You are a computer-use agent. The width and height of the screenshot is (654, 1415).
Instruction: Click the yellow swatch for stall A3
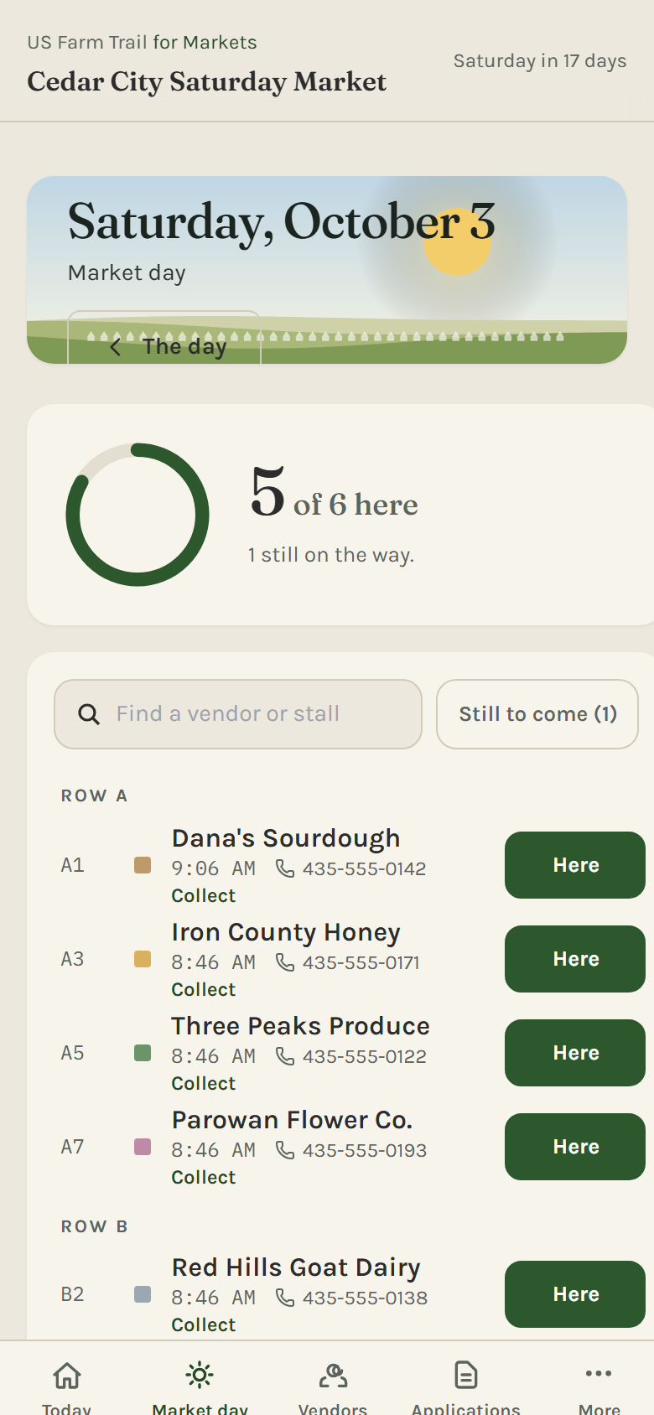[143, 959]
